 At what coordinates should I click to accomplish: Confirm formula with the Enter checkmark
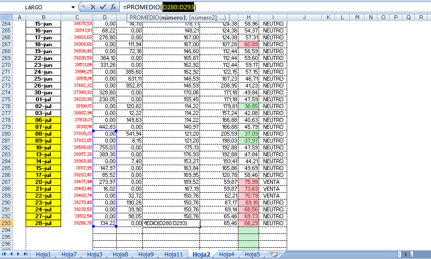(x=103, y=7)
